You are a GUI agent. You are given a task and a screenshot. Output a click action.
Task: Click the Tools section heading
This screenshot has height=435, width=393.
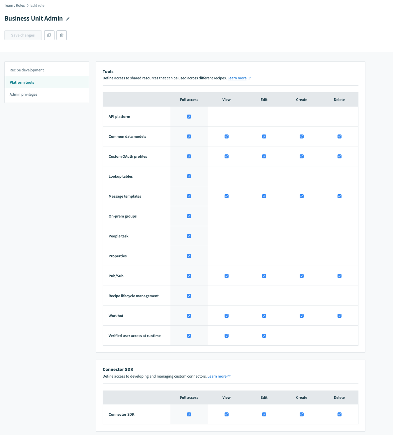point(108,71)
